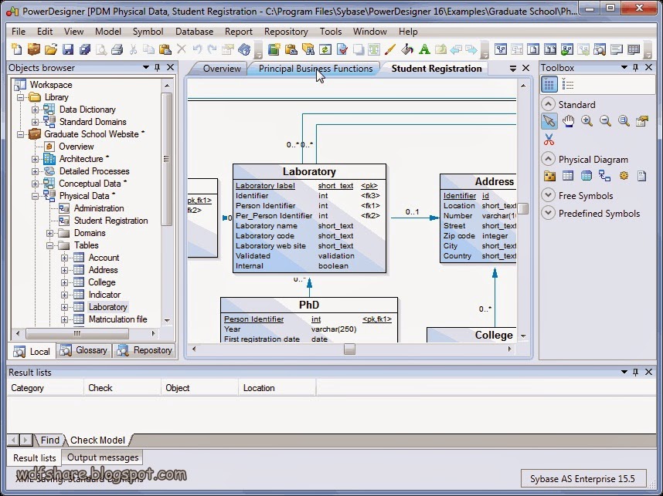Screen dimensions: 663x496
Task: Click the diagram vertical scrollbar thumb
Action: (x=523, y=208)
